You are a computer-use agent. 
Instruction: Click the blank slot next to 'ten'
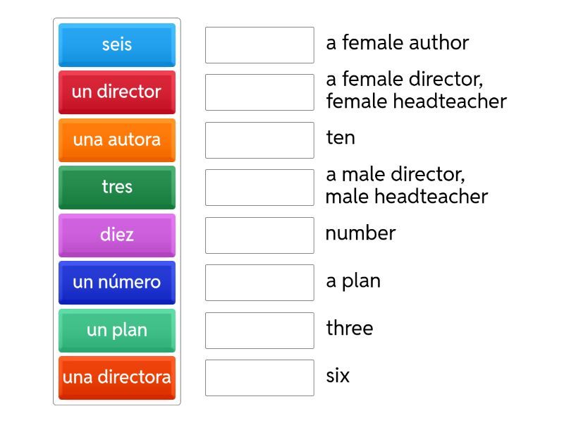tap(259, 140)
